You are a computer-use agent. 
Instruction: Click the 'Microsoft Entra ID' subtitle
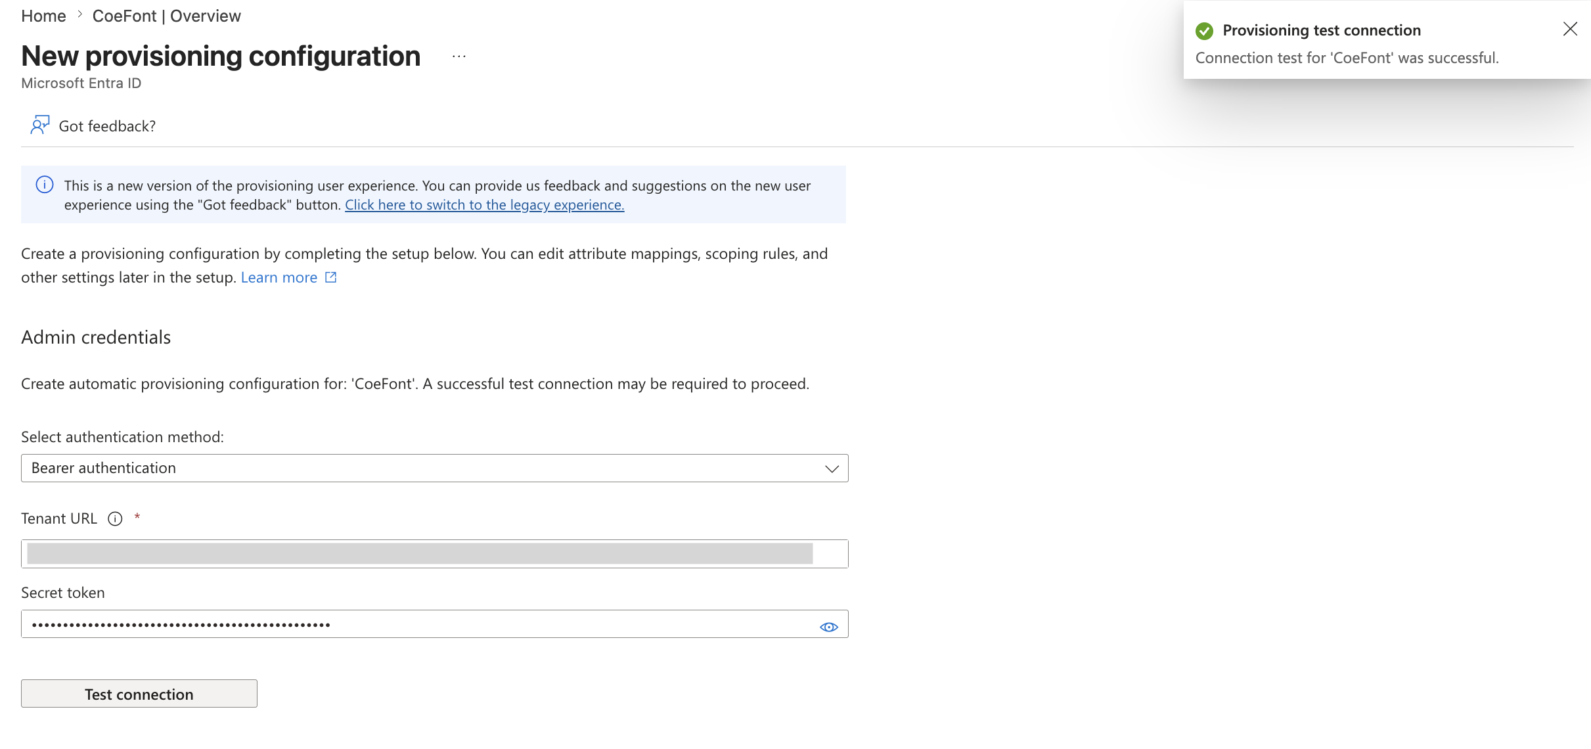pos(81,83)
